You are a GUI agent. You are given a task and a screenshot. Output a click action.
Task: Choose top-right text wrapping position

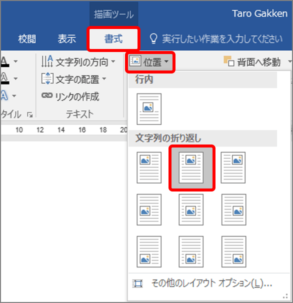click(233, 167)
